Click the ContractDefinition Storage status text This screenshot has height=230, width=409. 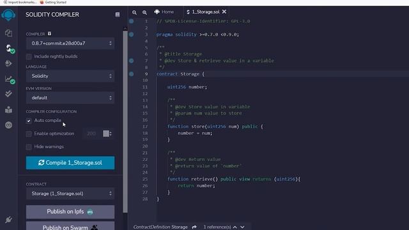[x=160, y=227]
